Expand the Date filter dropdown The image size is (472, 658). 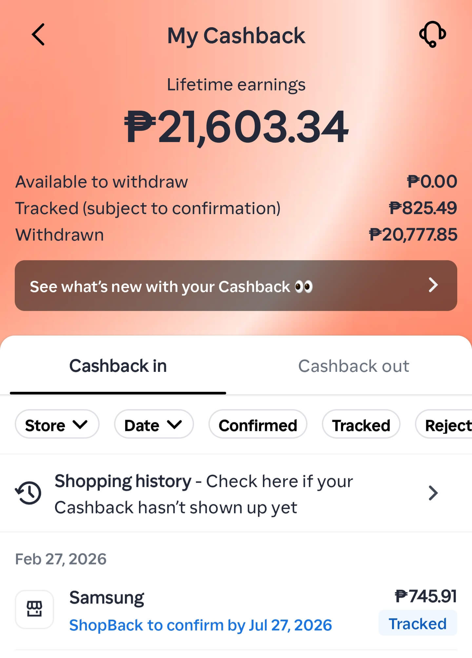tap(153, 425)
